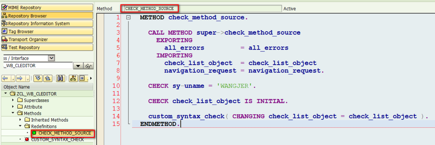The height and width of the screenshot is (145, 435).
Task: Click the display glasses icon
Action: click(x=88, y=66)
